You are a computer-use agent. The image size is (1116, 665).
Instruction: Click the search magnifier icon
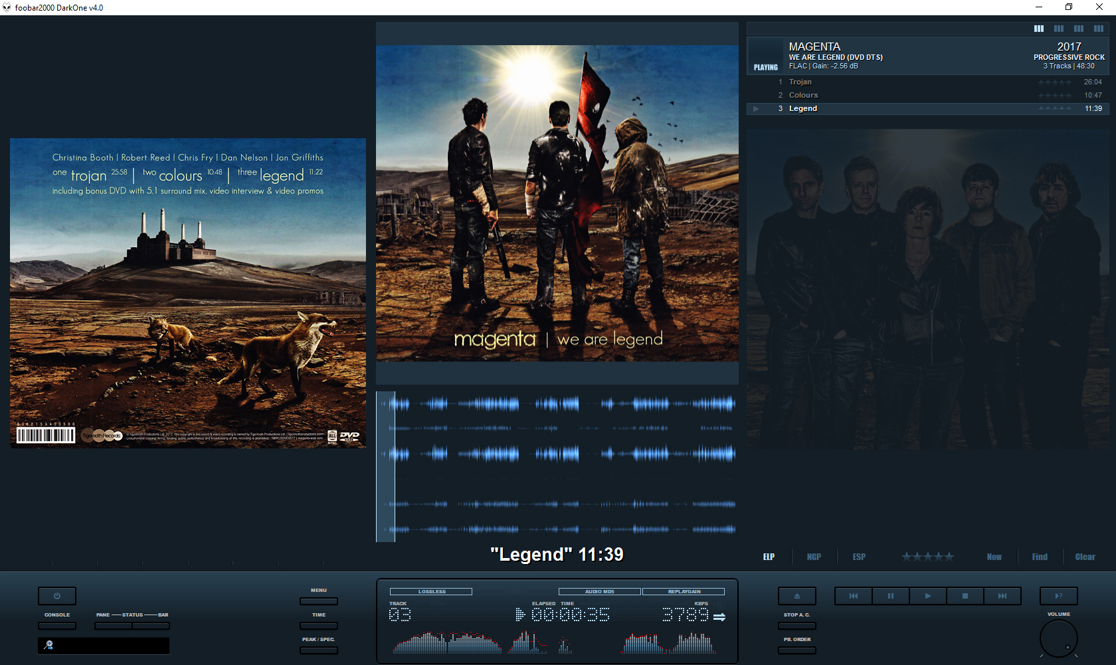pos(48,645)
